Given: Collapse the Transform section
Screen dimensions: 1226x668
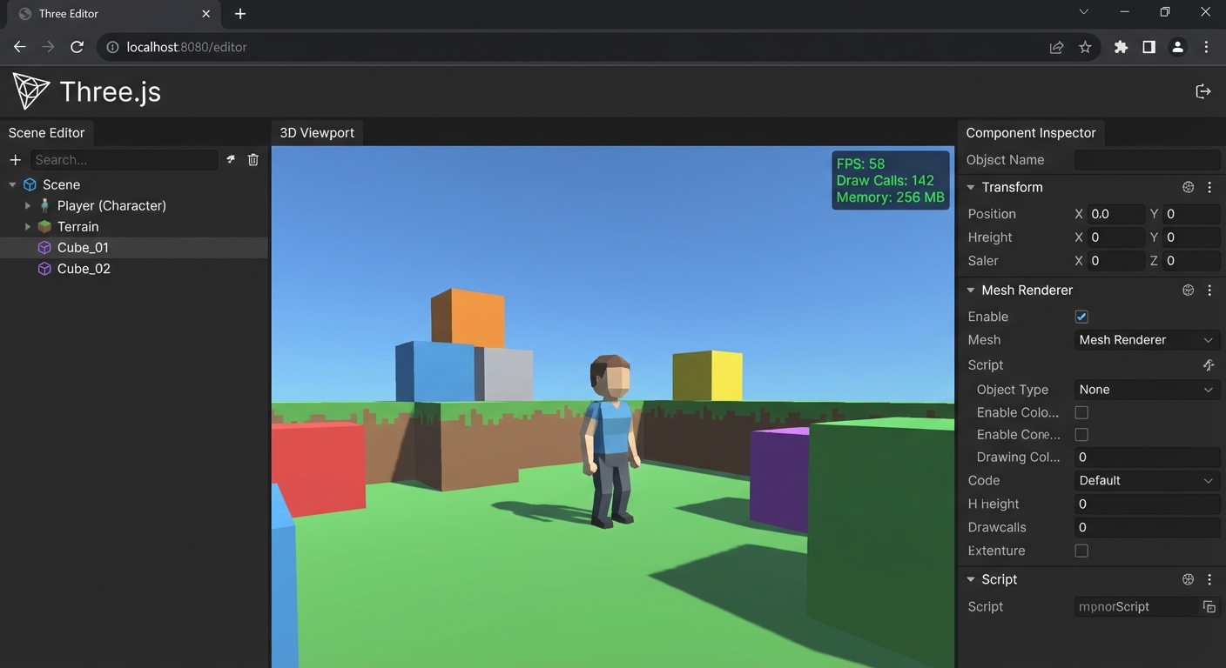Looking at the screenshot, I should [971, 187].
